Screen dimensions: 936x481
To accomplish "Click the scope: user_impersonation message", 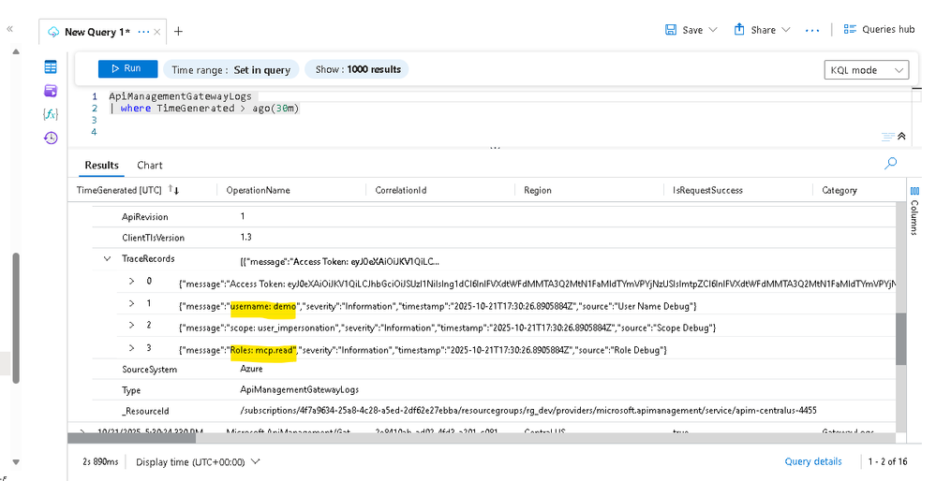I will [282, 328].
